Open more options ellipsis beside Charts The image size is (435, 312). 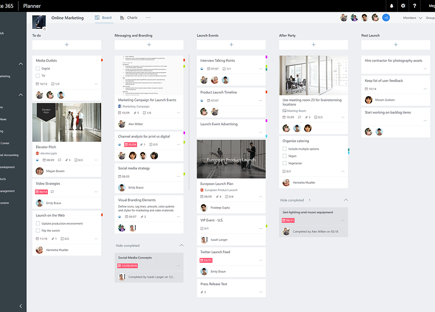(x=148, y=18)
